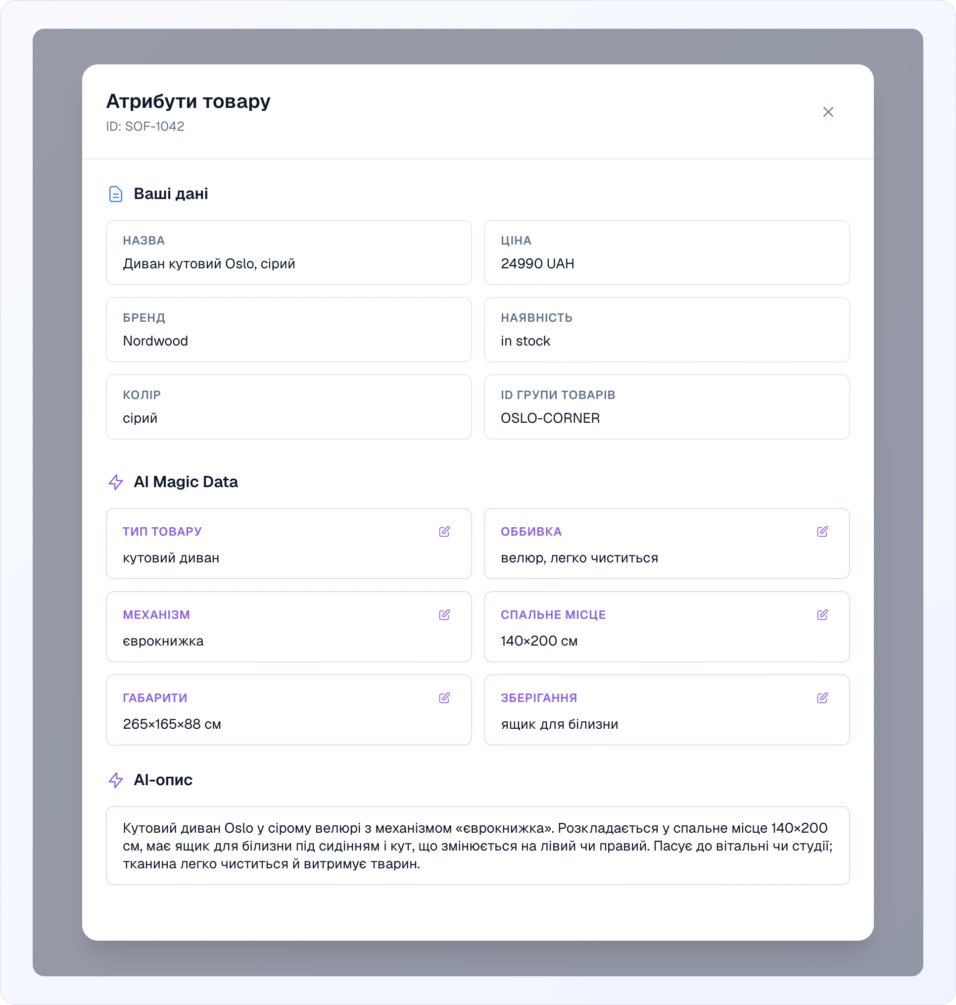Edit the Зберігання attribute
This screenshot has width=956, height=1005.
[822, 698]
